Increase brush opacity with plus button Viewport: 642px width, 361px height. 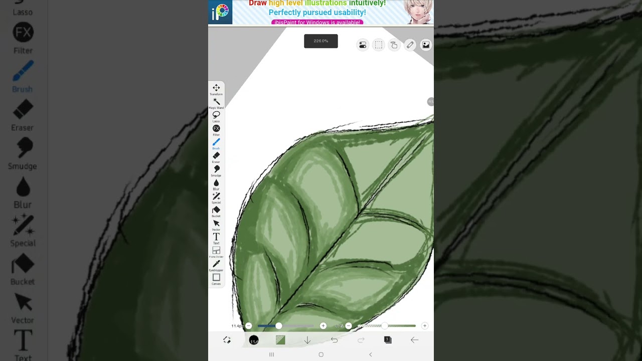coord(424,326)
